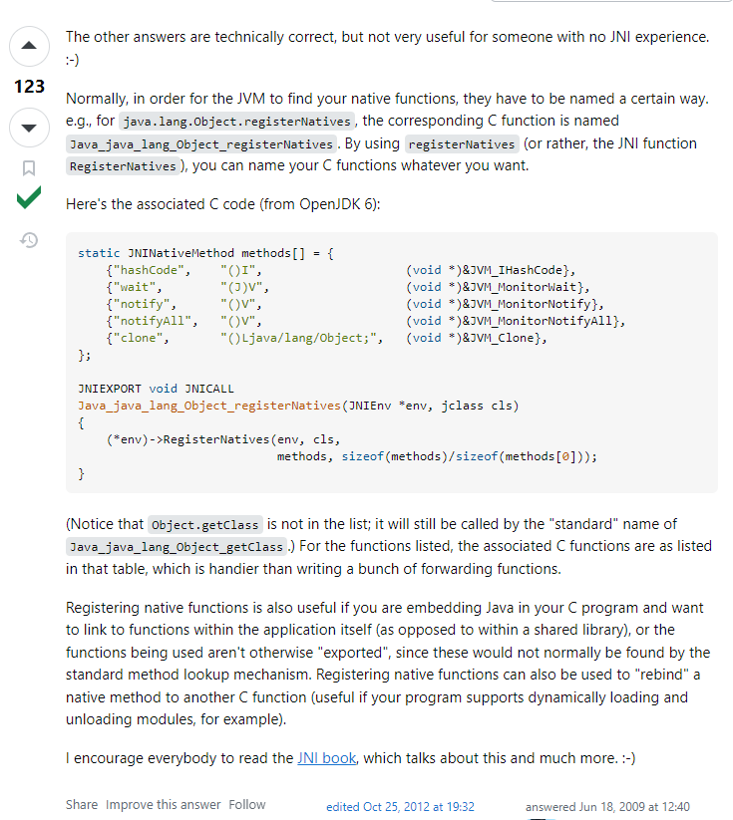Click the green accepted answer checkmark
This screenshot has width=733, height=820.
pyautogui.click(x=29, y=199)
